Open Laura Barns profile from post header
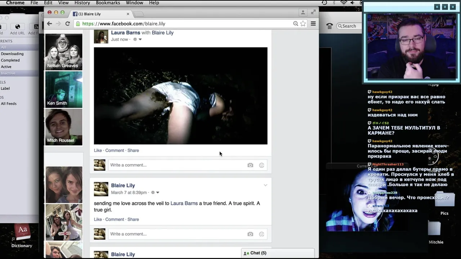461x259 pixels. click(x=125, y=33)
